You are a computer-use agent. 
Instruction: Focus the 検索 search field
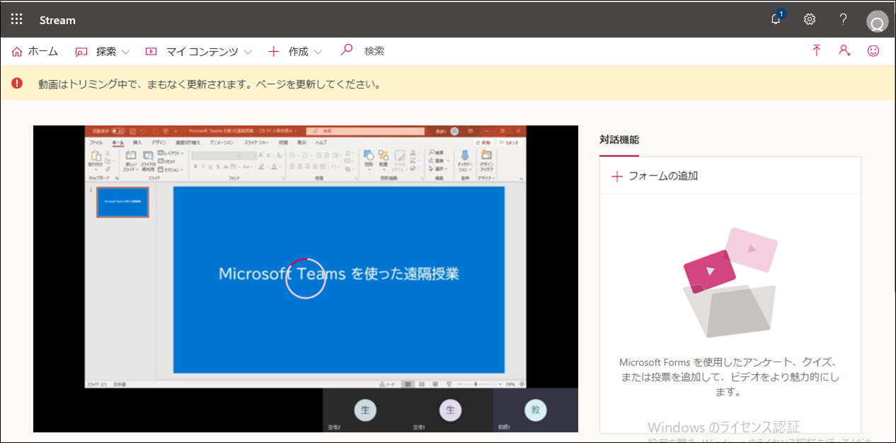(x=374, y=51)
